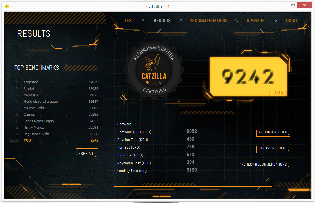315x203 pixels.
Task: Click CHECK RECOMMENDATIONS button
Action: coord(264,164)
